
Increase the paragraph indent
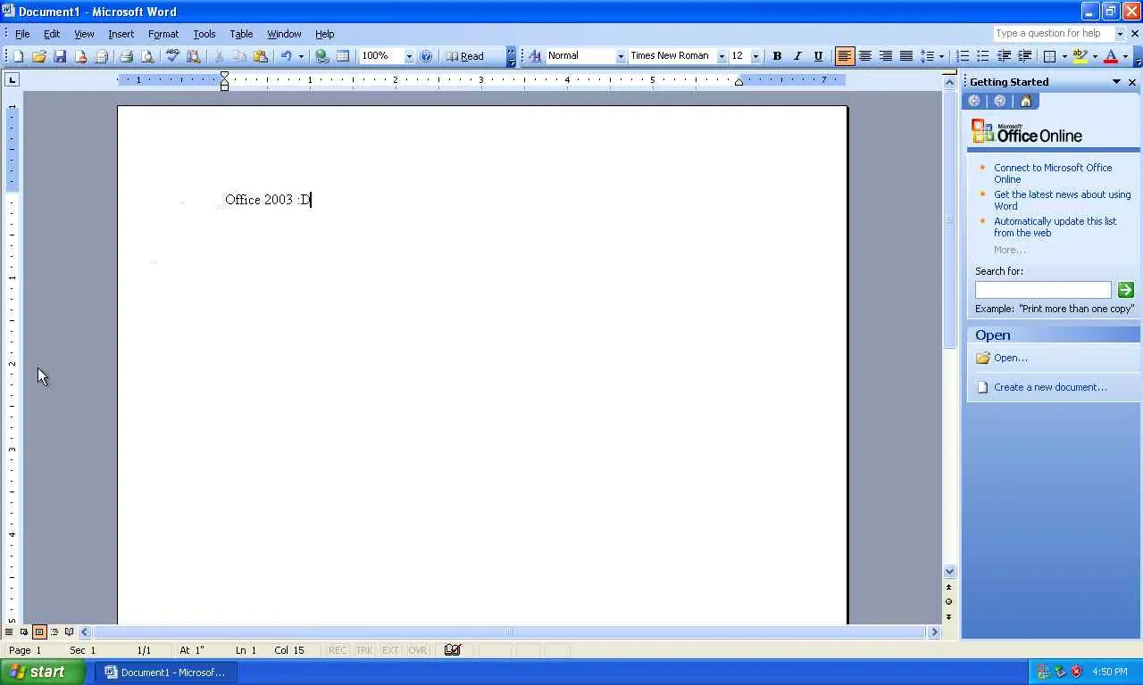(x=1024, y=56)
